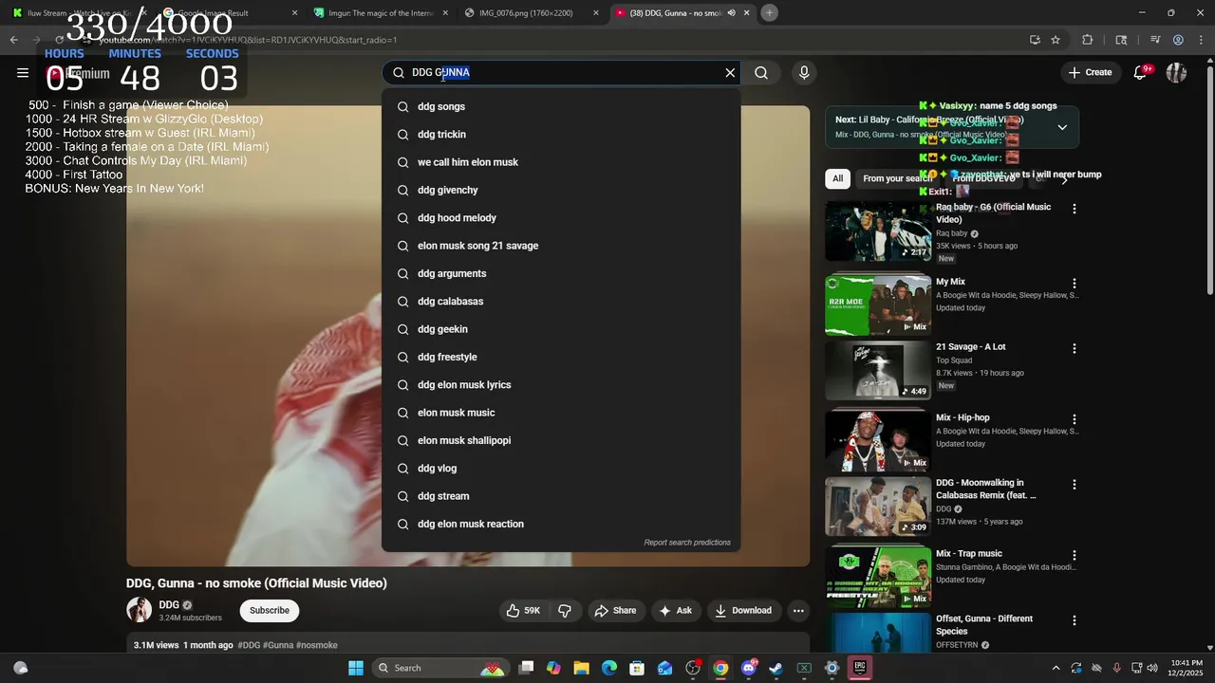Open the account avatar menu
The image size is (1215, 683).
pyautogui.click(x=1176, y=72)
